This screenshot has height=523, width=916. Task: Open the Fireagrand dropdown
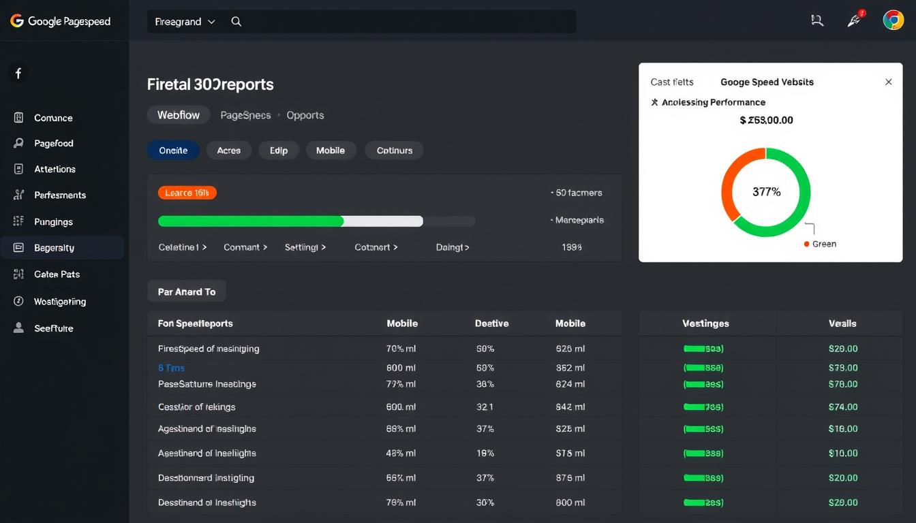[x=185, y=22]
